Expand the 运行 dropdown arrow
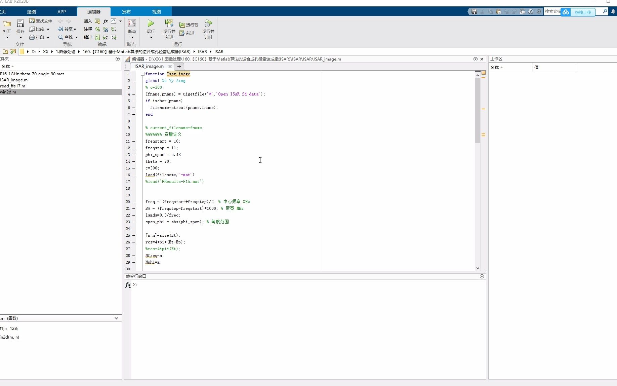This screenshot has width=617, height=386. pos(151,37)
